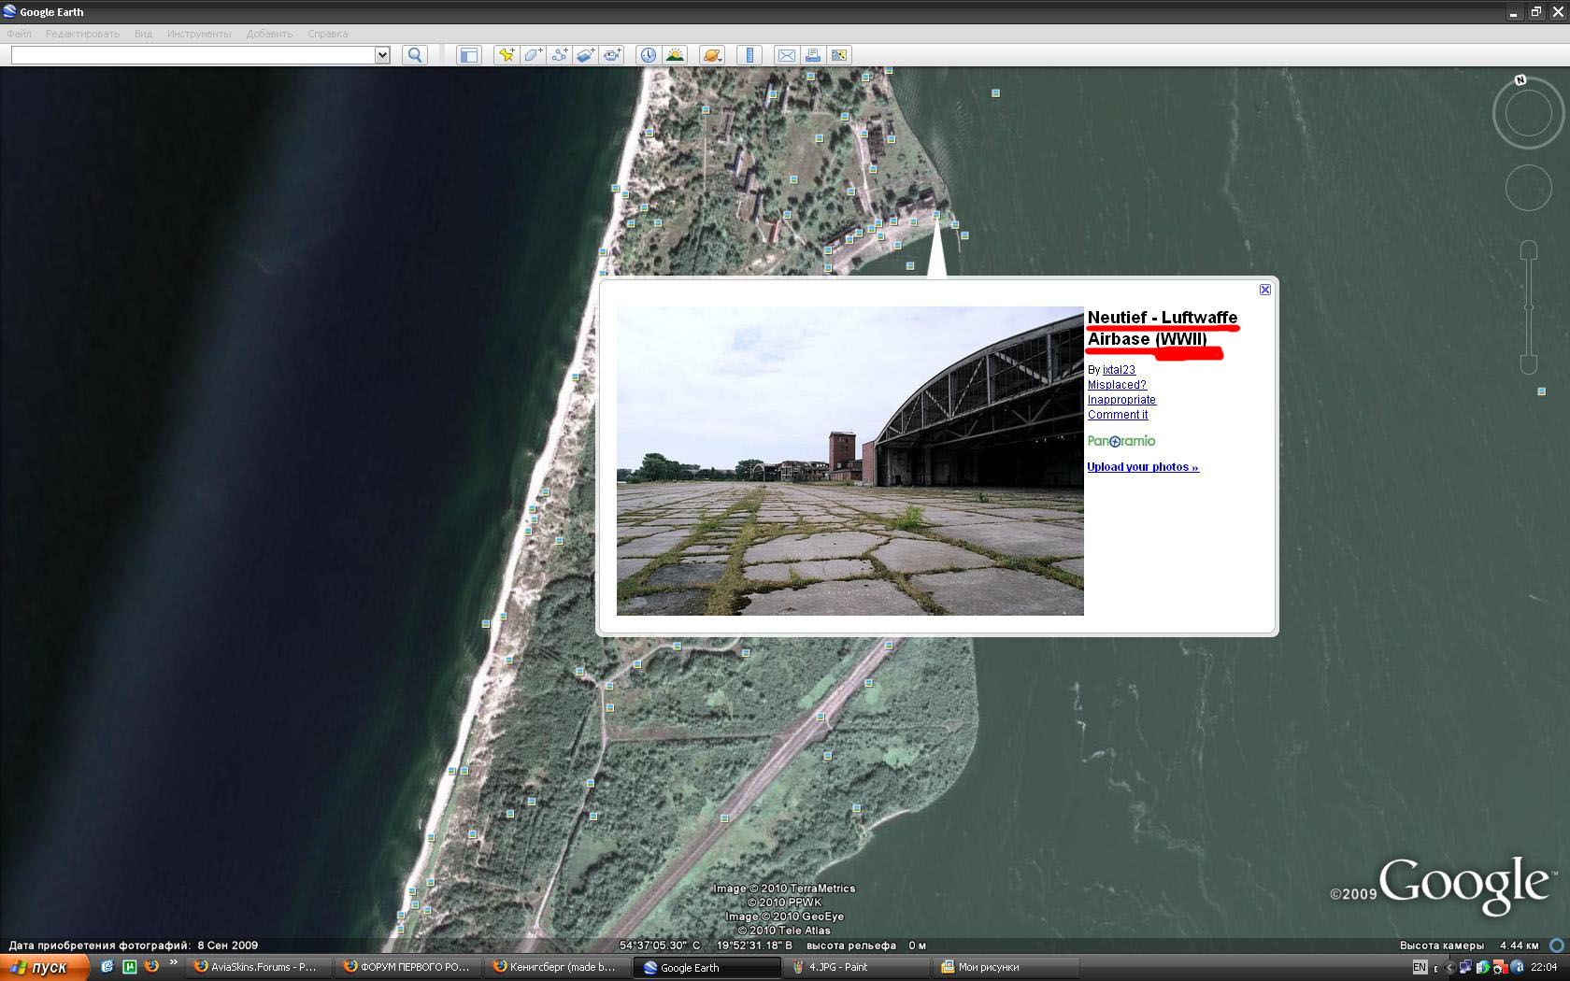Add a path from the toolbar

[559, 55]
